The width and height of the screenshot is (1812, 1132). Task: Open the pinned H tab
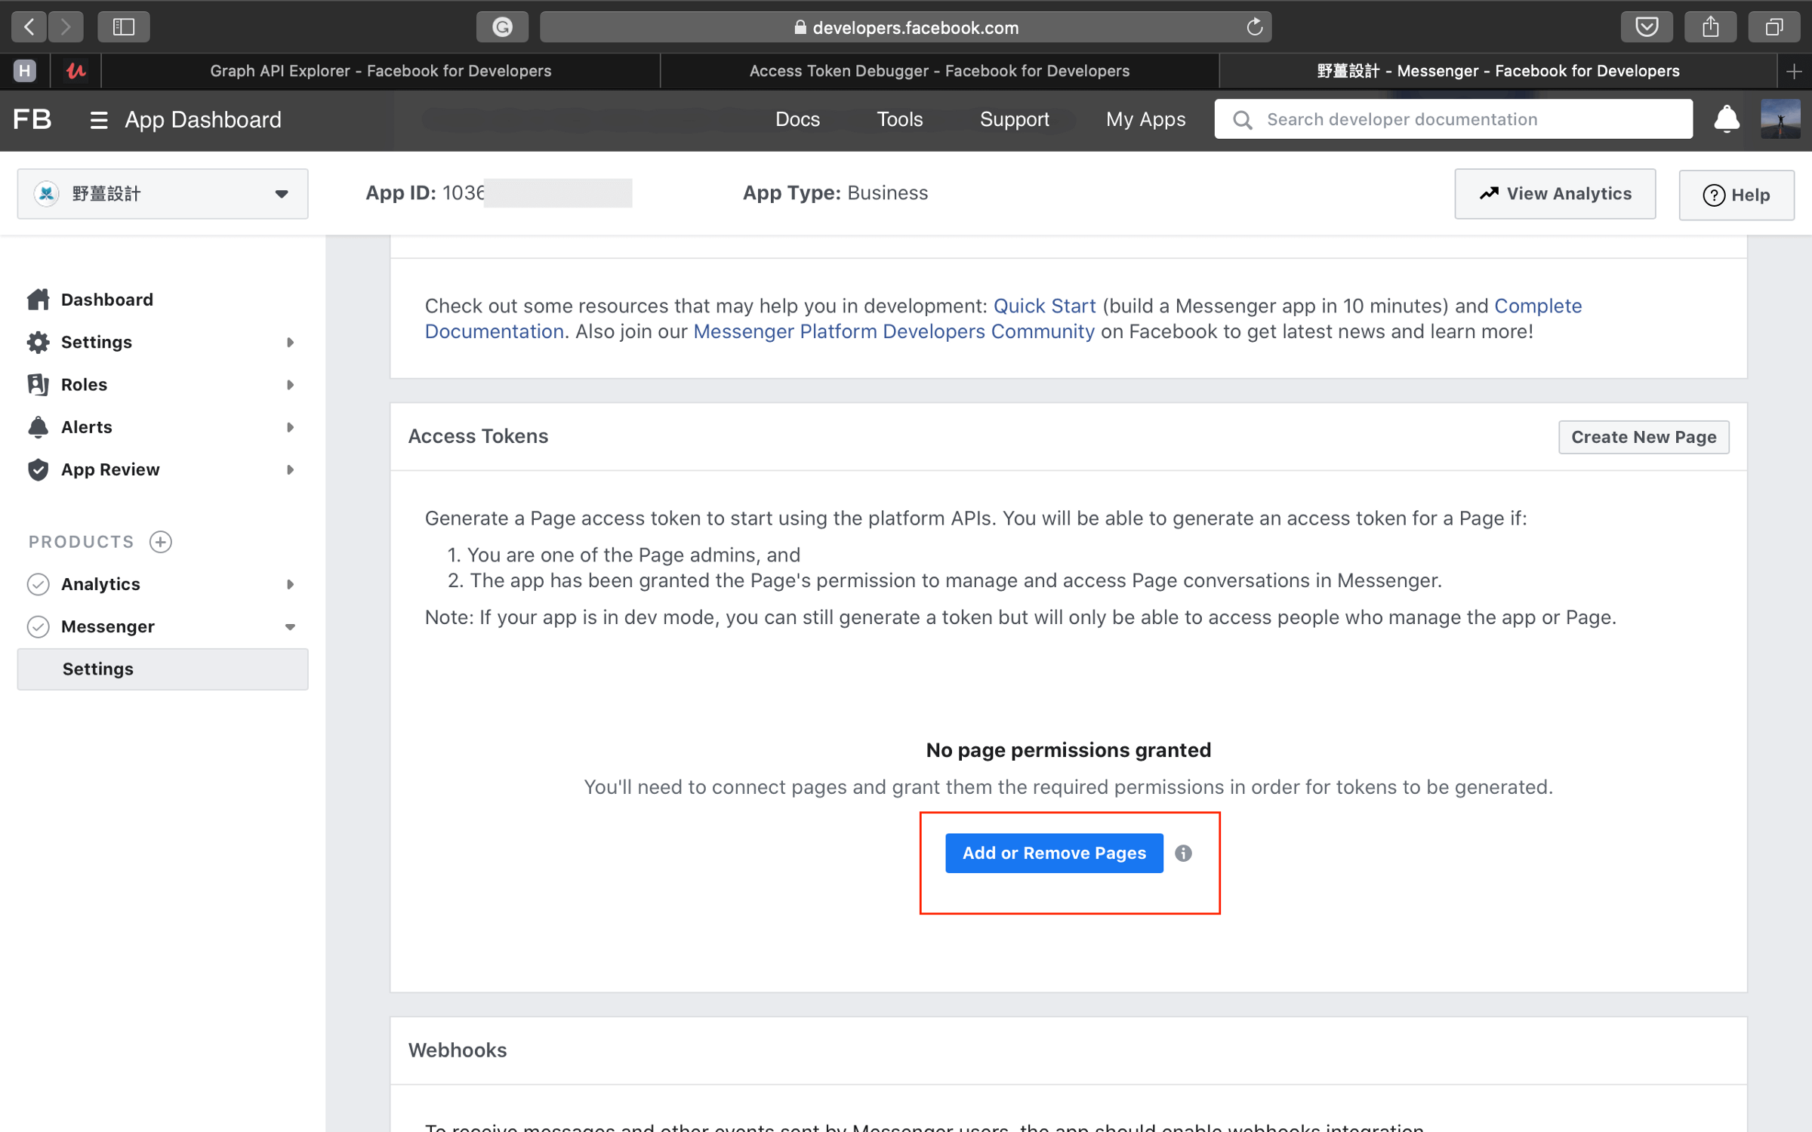pos(25,71)
